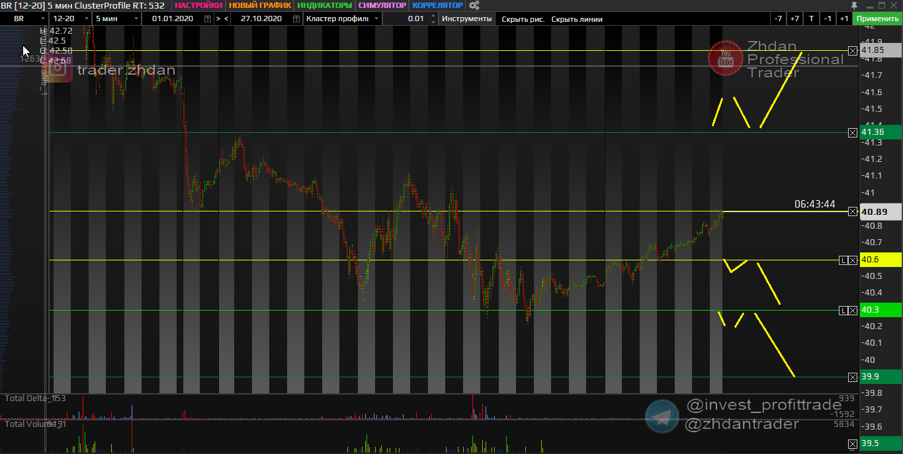The height and width of the screenshot is (454, 903).
Task: Open the ИНДИКАТОРЫ menu
Action: click(x=325, y=5)
